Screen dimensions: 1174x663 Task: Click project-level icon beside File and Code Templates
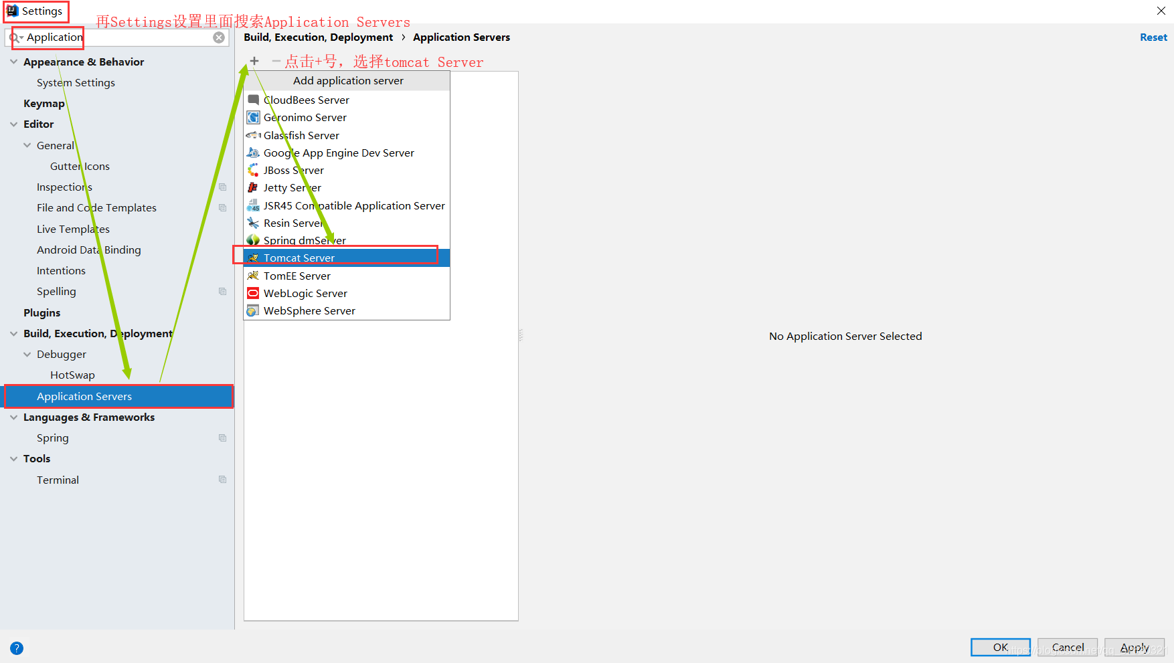click(x=223, y=208)
